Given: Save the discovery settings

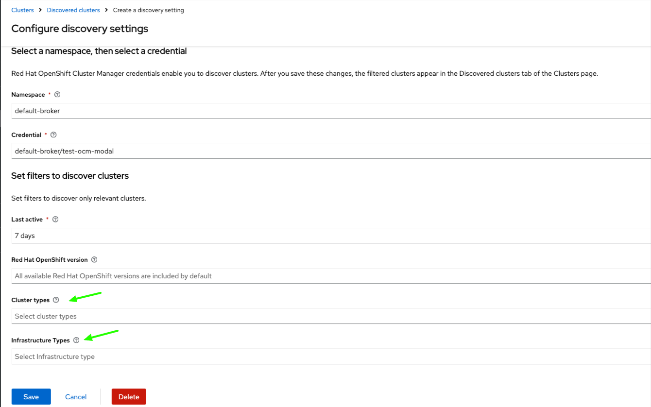Looking at the screenshot, I should click(31, 397).
